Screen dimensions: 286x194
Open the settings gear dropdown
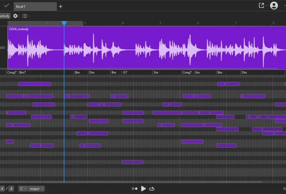coord(15,16)
